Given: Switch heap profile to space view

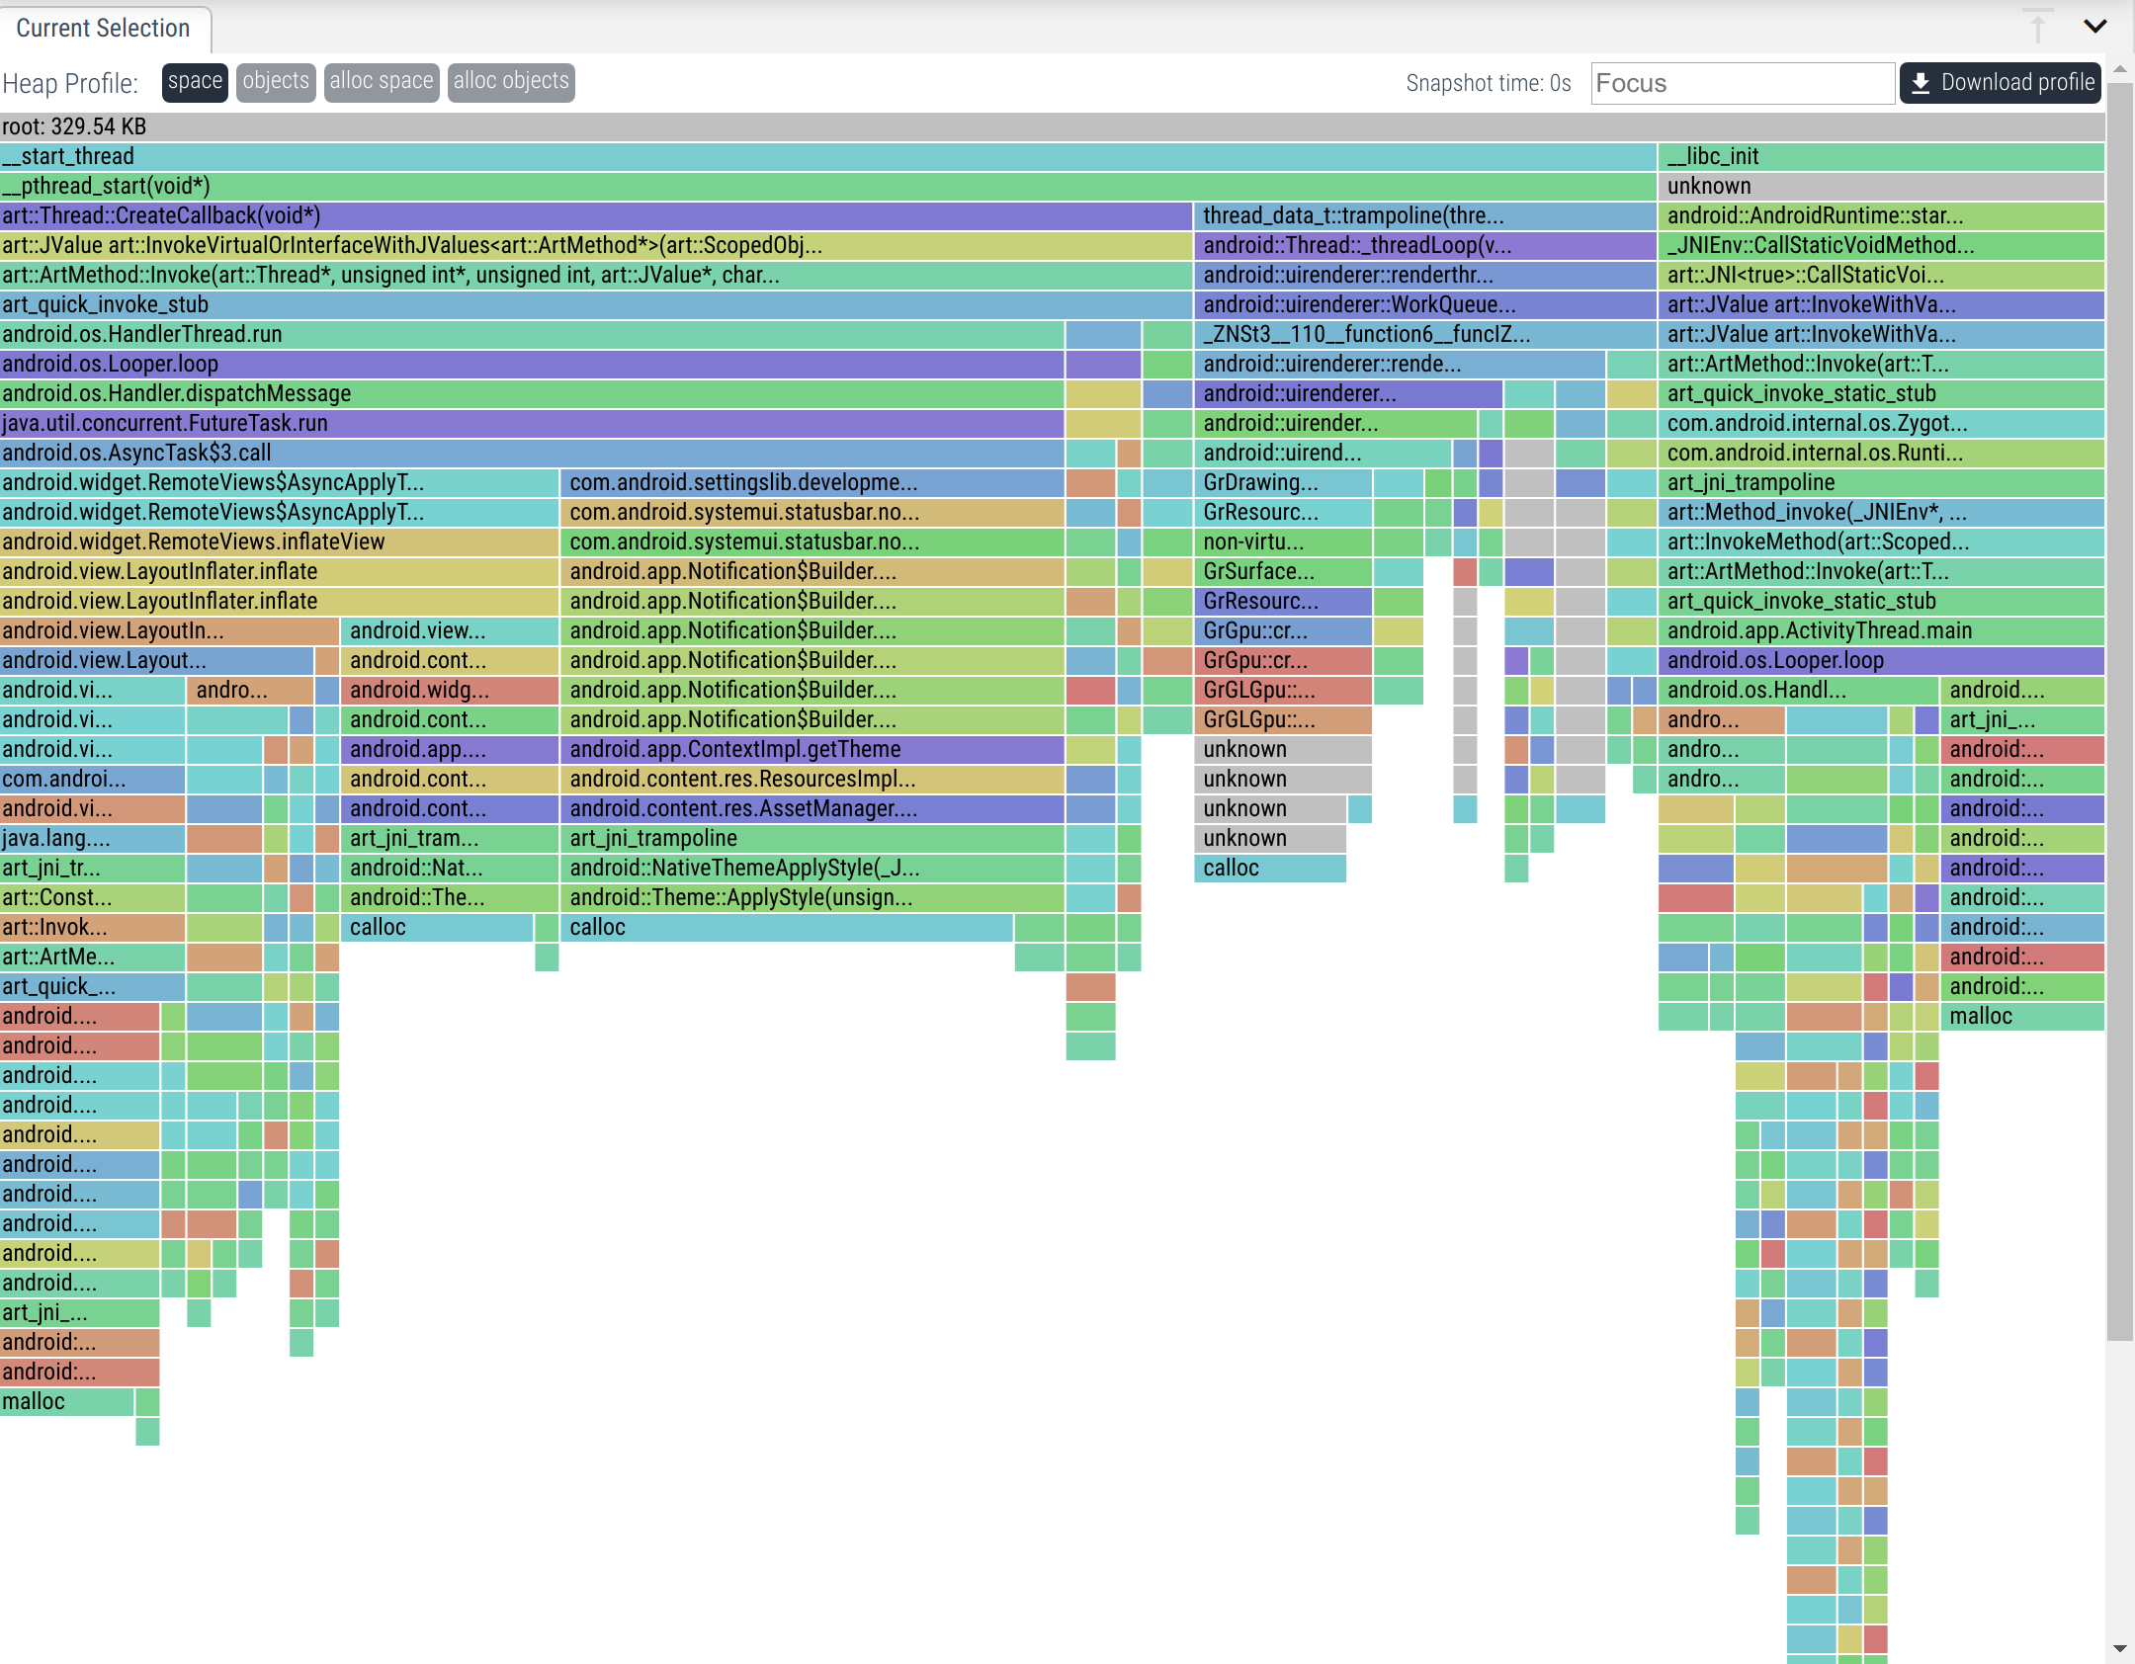Looking at the screenshot, I should coord(195,82).
